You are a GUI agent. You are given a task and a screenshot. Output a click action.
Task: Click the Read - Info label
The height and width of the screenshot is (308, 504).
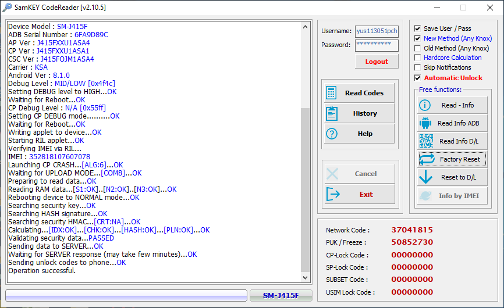pyautogui.click(x=457, y=105)
